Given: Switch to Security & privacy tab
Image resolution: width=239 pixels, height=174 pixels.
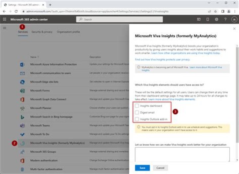Looking at the screenshot, I should 42,32.
